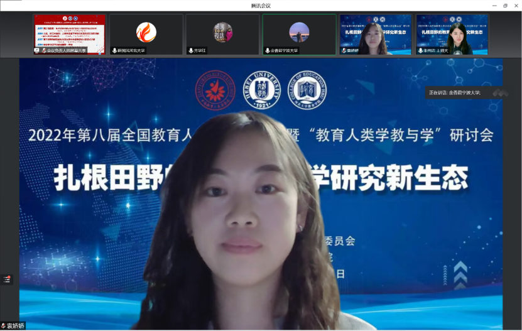Click the microphone icon beside 齐学红
Image resolution: width=522 pixels, height=331 pixels.
191,50
